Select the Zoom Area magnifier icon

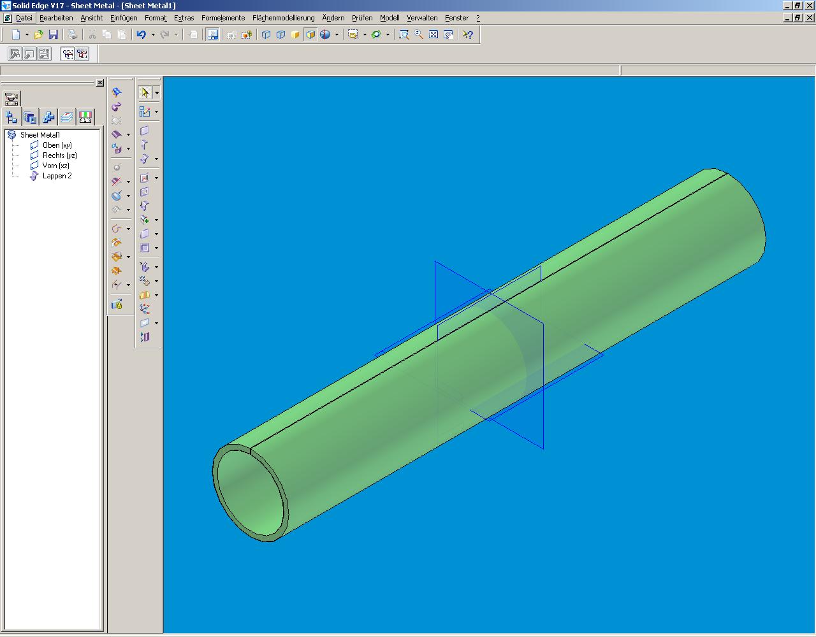click(404, 34)
